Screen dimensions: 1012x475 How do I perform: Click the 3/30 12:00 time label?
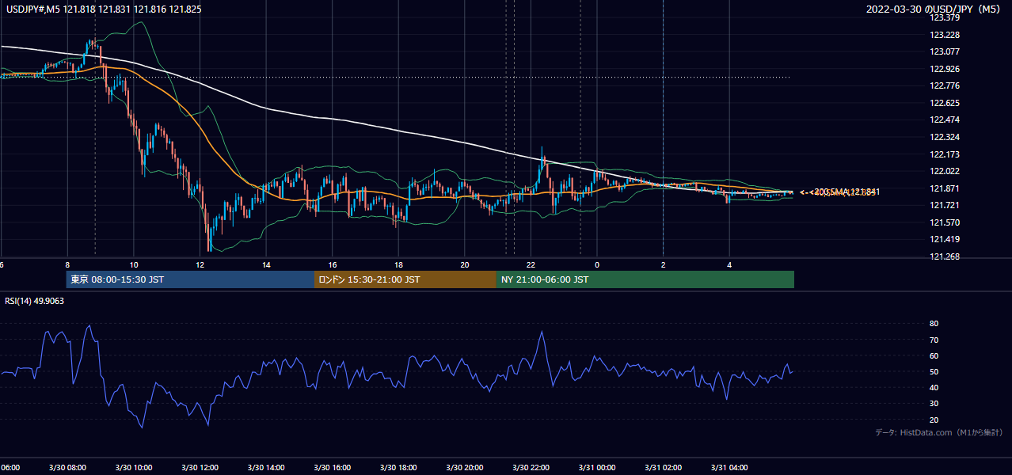200,468
